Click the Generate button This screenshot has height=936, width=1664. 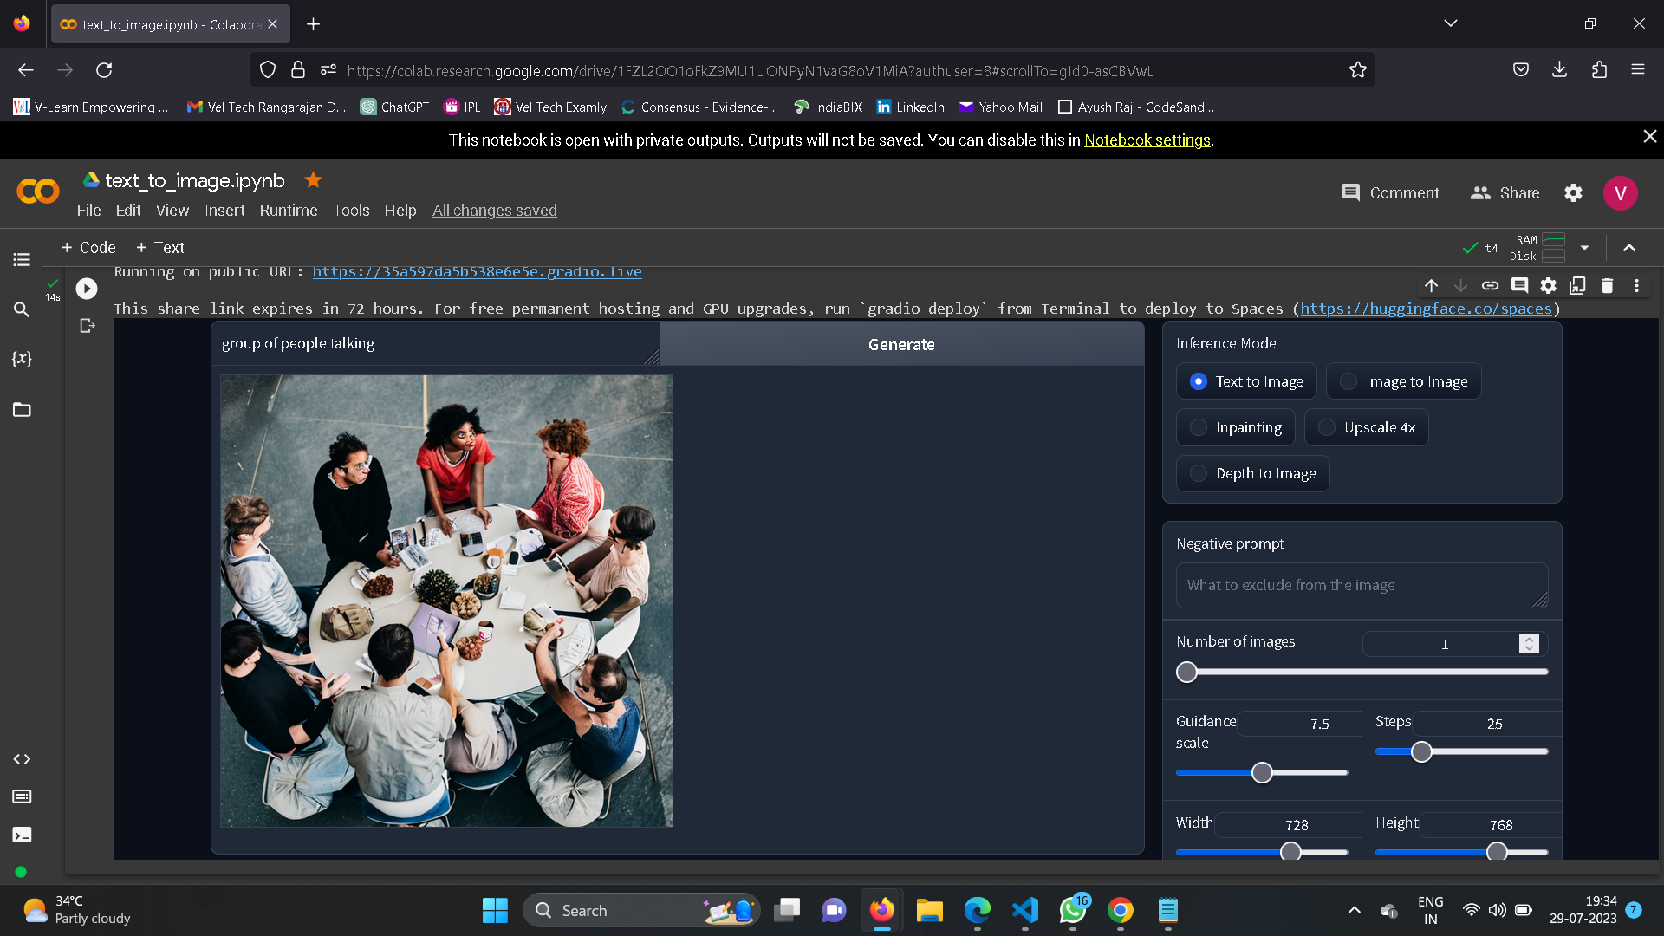(901, 344)
